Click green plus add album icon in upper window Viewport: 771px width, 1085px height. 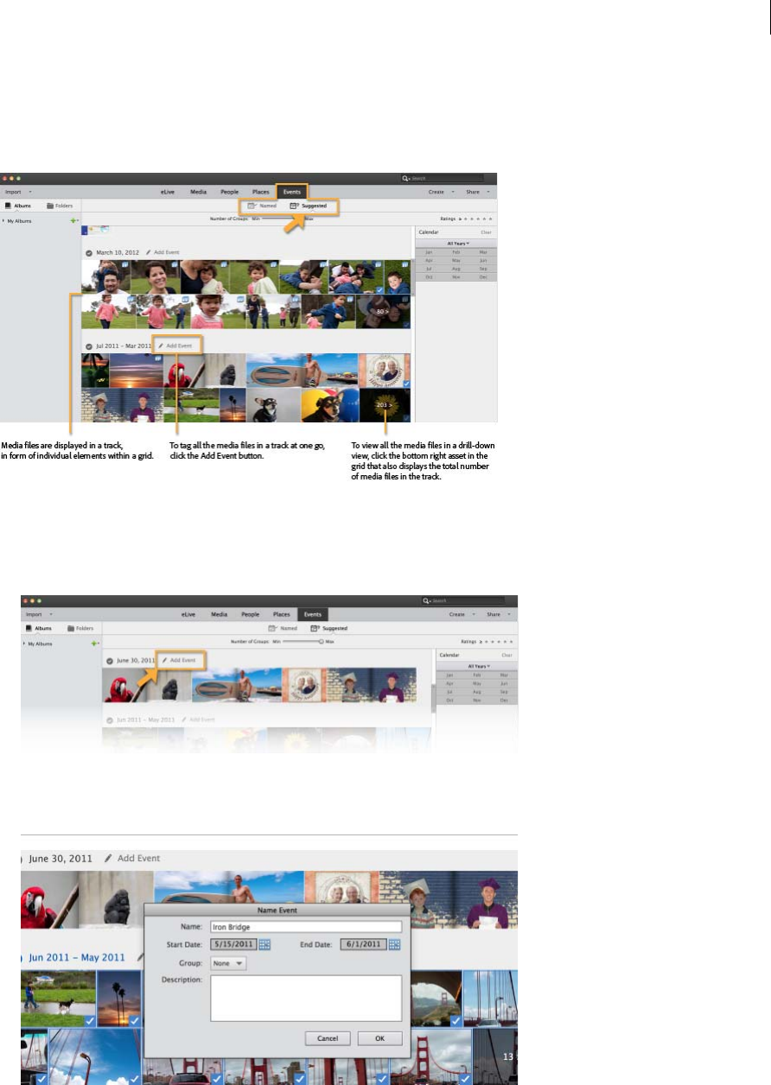point(73,221)
